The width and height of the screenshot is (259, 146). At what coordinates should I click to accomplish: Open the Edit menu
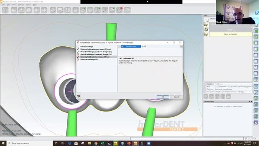coord(8,5)
